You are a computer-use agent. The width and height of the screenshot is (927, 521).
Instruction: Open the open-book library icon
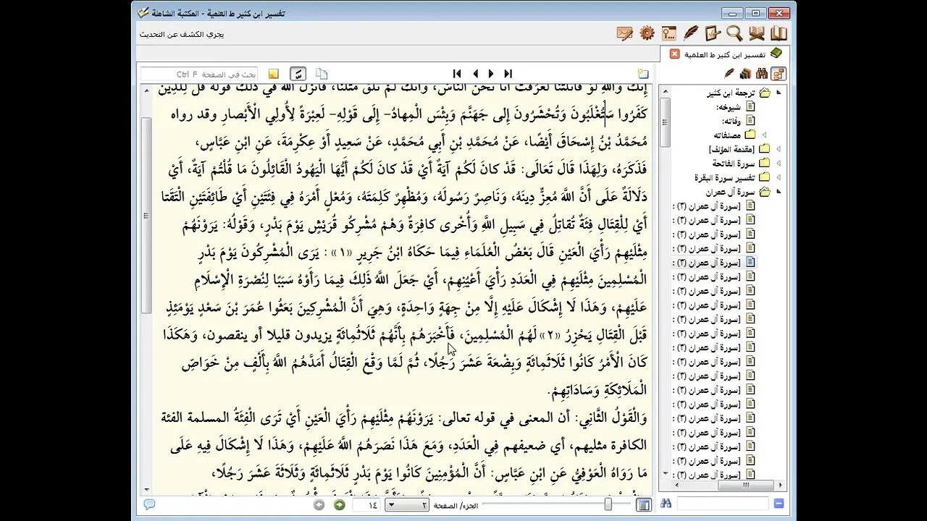[779, 33]
